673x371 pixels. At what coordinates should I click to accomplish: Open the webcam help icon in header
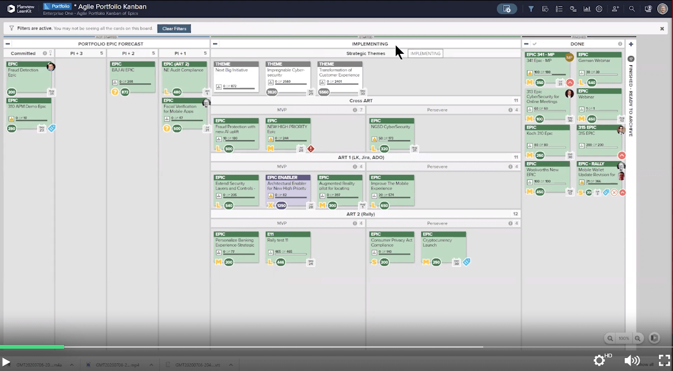click(648, 9)
